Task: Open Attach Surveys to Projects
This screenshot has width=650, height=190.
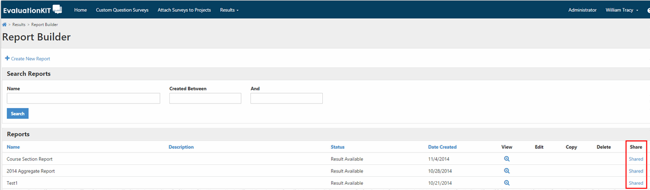Action: (184, 10)
